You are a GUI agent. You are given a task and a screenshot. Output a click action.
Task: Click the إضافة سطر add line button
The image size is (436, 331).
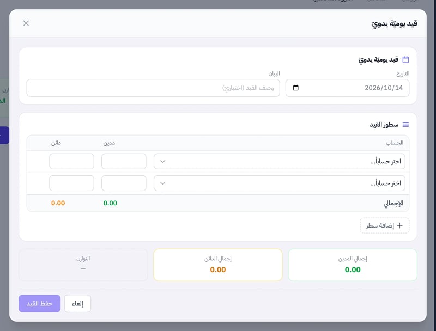tap(385, 225)
